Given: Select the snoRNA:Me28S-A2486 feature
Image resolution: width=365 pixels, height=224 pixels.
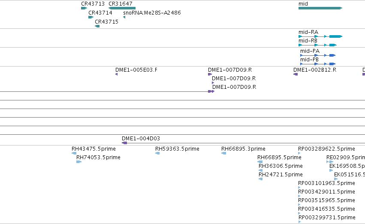Looking at the screenshot, I should point(124,17).
